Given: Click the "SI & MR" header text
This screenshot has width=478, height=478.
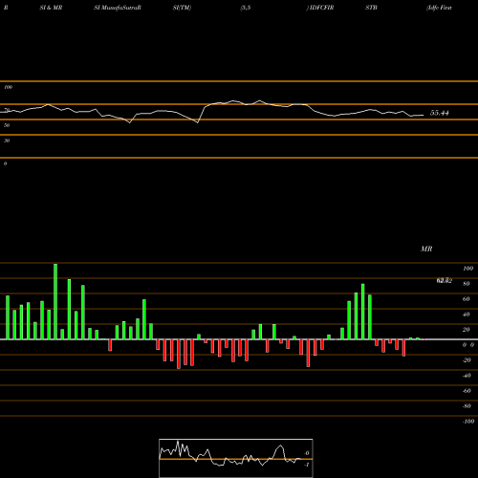Looking at the screenshot, I should pyautogui.click(x=51, y=8).
